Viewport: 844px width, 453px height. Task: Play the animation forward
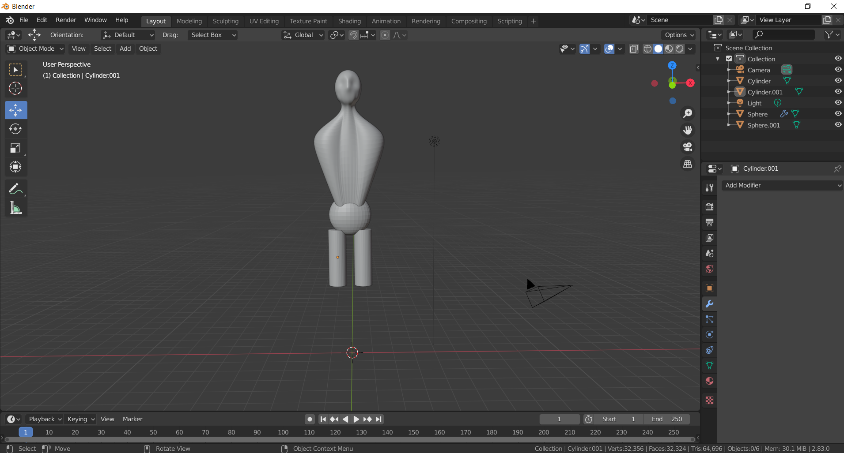(356, 419)
